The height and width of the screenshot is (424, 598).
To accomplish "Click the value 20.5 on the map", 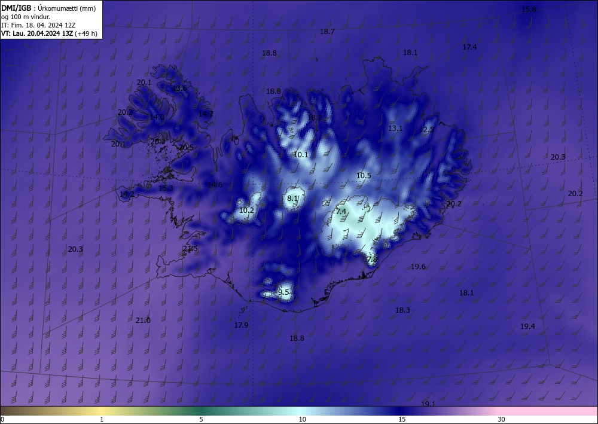I will [x=186, y=148].
